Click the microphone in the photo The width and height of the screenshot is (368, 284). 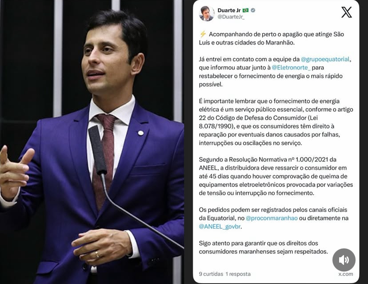click(98, 150)
